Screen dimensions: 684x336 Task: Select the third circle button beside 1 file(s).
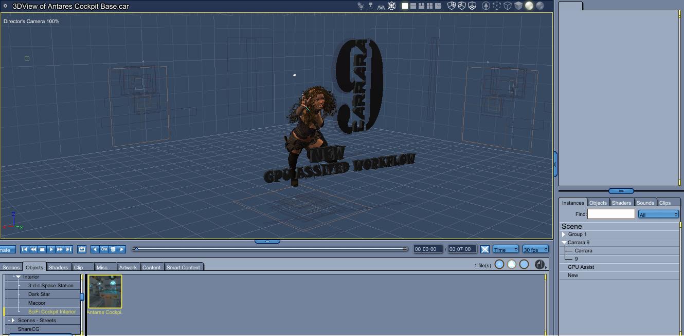point(524,264)
